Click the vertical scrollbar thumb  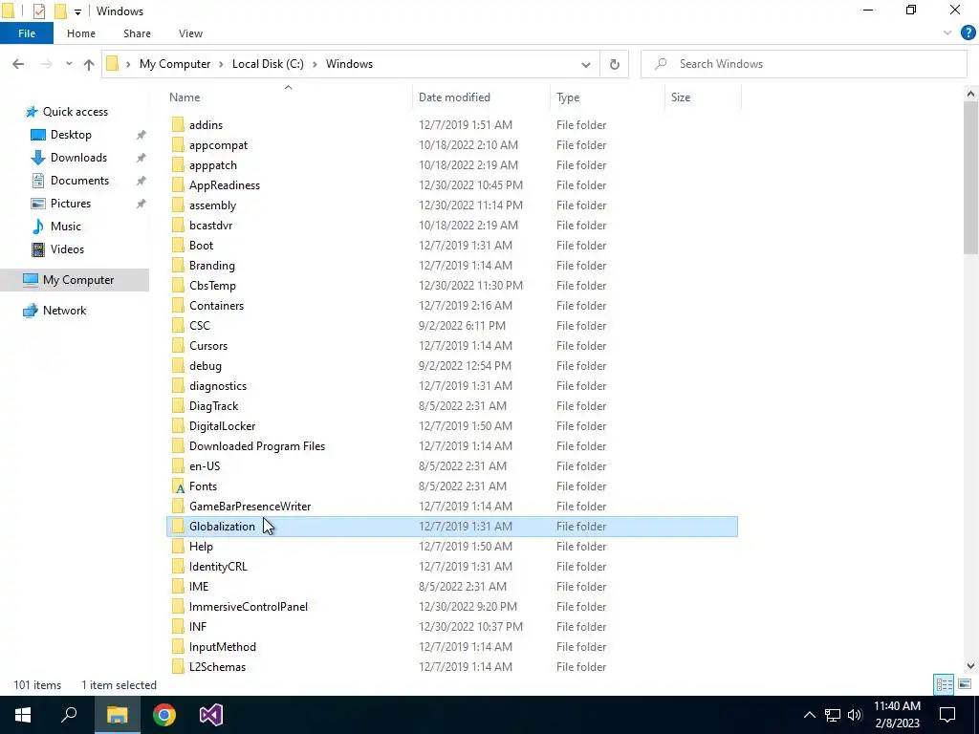point(970,177)
